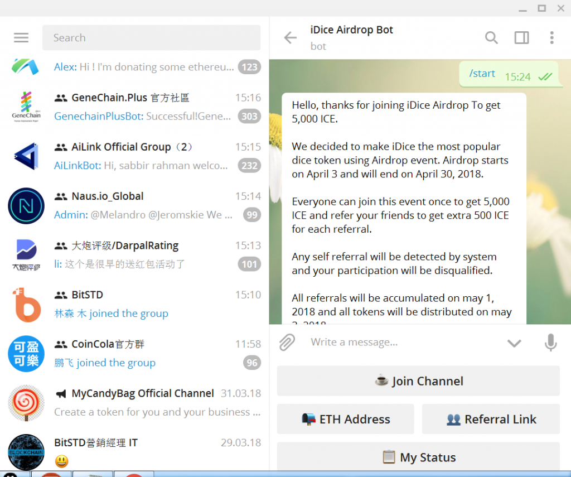Record voice message with microphone icon
The height and width of the screenshot is (477, 571).
point(550,342)
